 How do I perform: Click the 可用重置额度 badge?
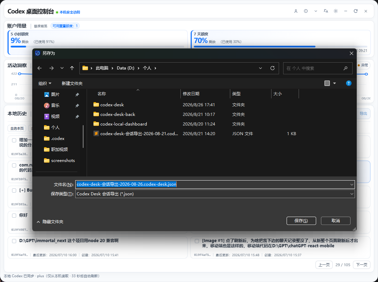coord(65,26)
